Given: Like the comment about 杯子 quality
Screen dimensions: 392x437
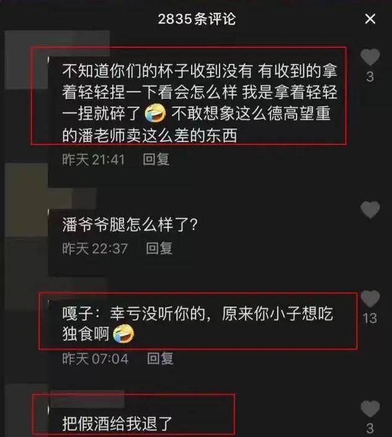Looking at the screenshot, I should coord(370,57).
